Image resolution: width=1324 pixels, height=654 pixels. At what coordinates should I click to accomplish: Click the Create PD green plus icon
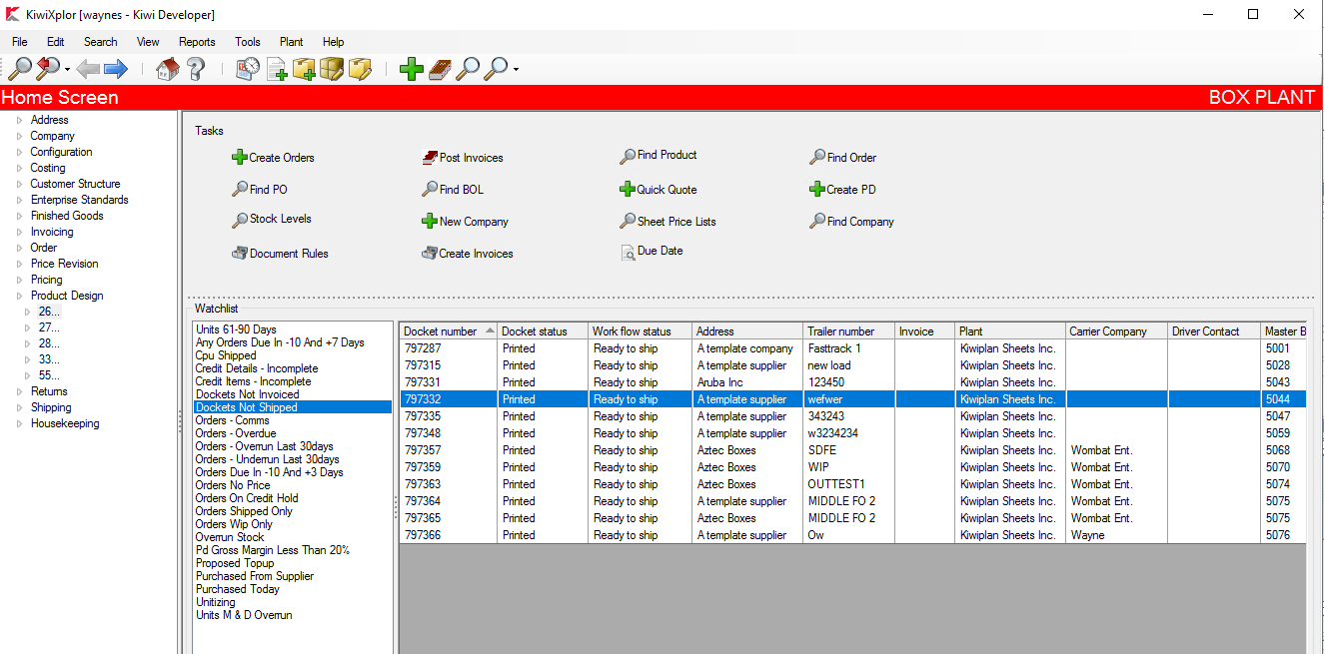(x=817, y=190)
